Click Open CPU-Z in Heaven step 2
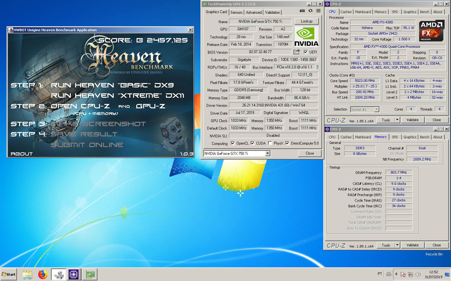Screen dimensions: 451x281 click(x=80, y=106)
